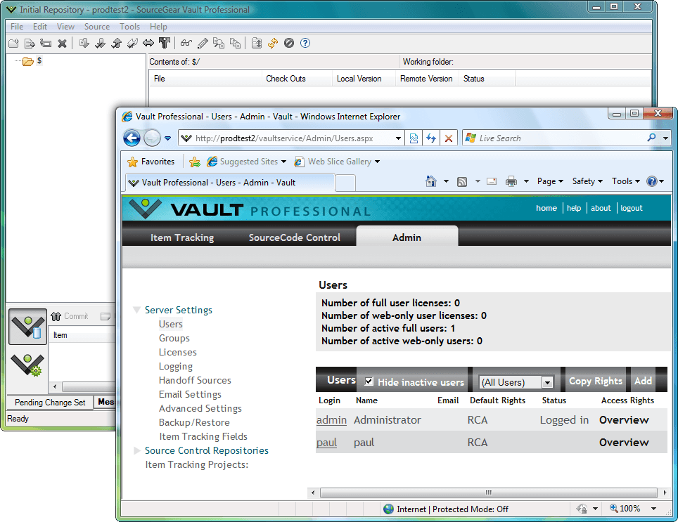Select the $ root folder in Vault tree

point(39,61)
